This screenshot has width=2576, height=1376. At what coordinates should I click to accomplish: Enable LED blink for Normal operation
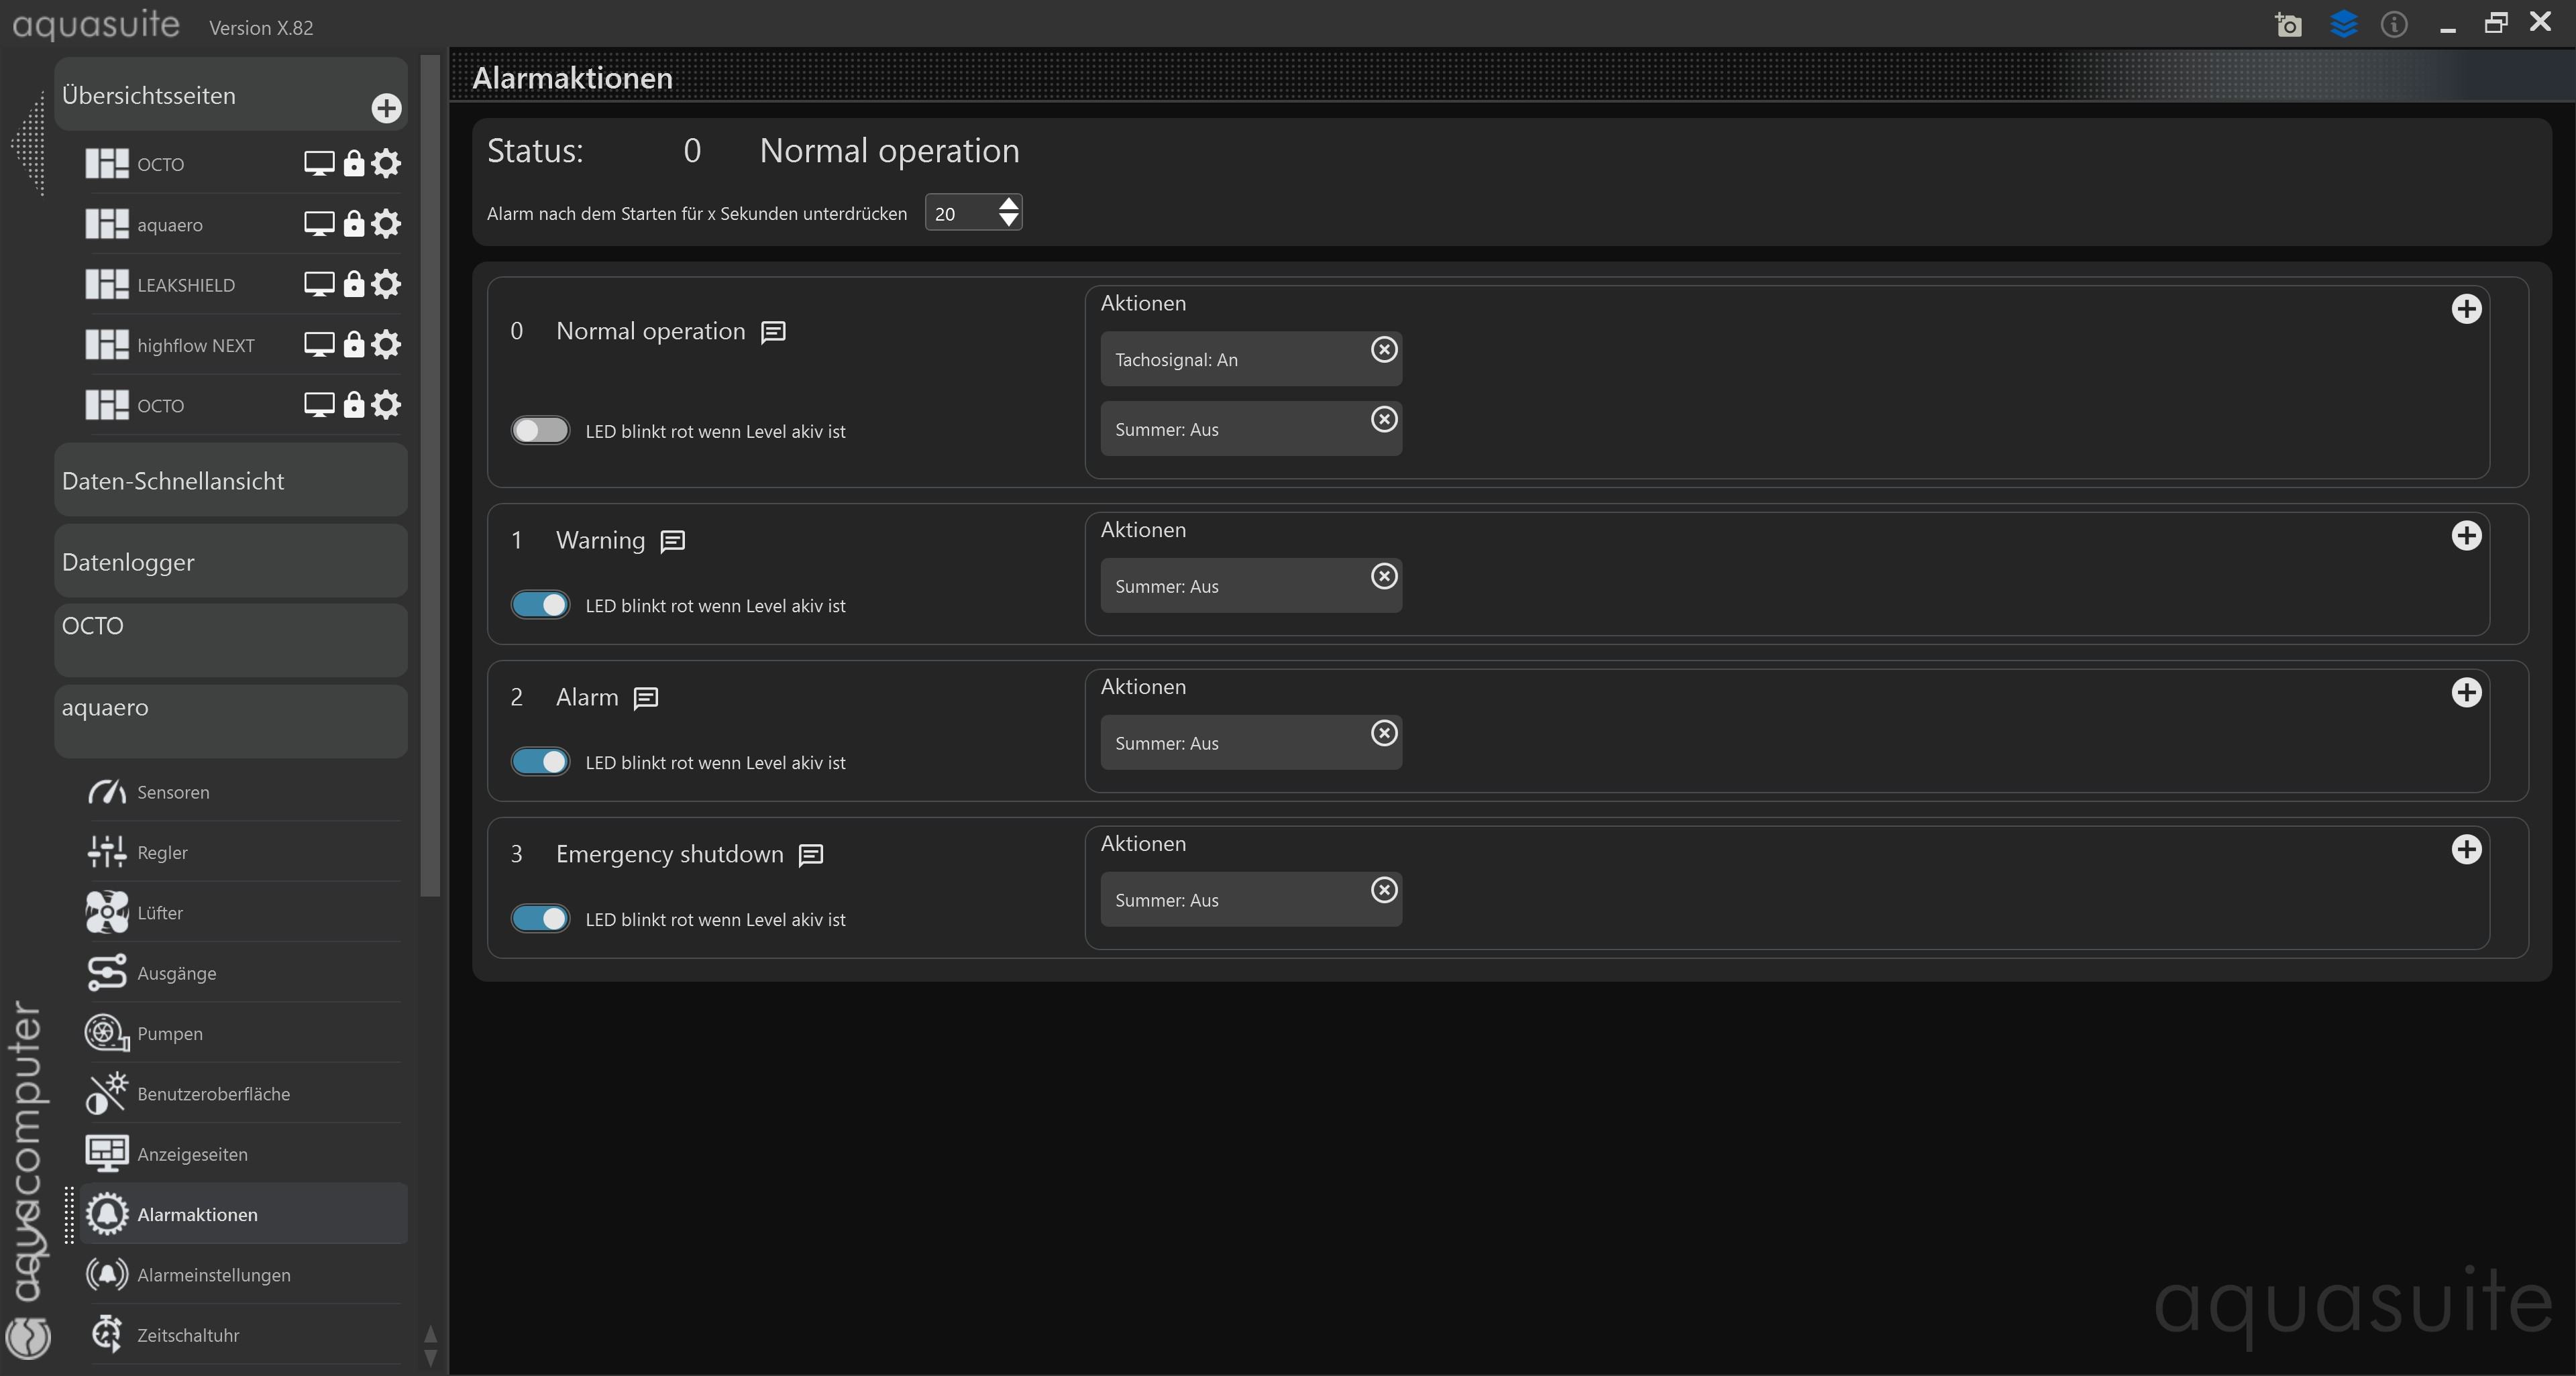[x=540, y=431]
